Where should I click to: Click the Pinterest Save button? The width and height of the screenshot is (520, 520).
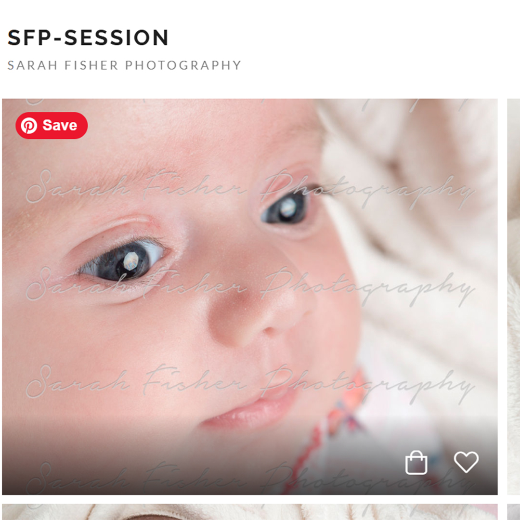click(x=52, y=126)
